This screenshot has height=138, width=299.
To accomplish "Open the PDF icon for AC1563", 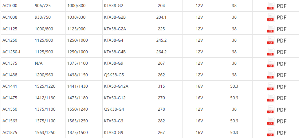I will 271,121.
